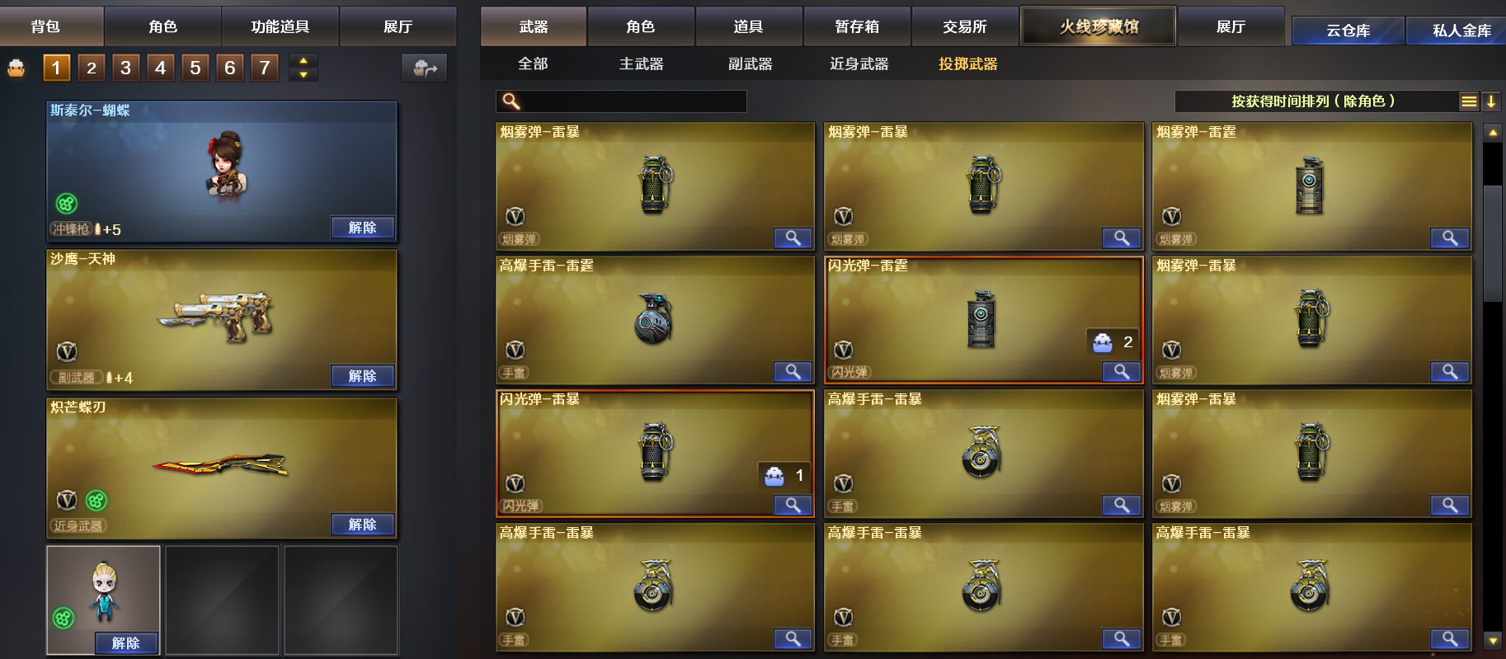Viewport: 1506px width, 659px height.
Task: Click the vertical scrollbar thumb of item list
Action: 1492,243
